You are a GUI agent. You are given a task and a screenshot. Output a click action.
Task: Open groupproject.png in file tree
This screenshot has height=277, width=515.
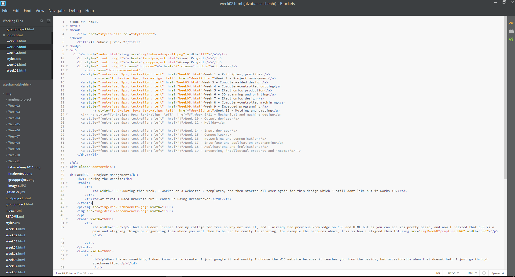[21, 180]
